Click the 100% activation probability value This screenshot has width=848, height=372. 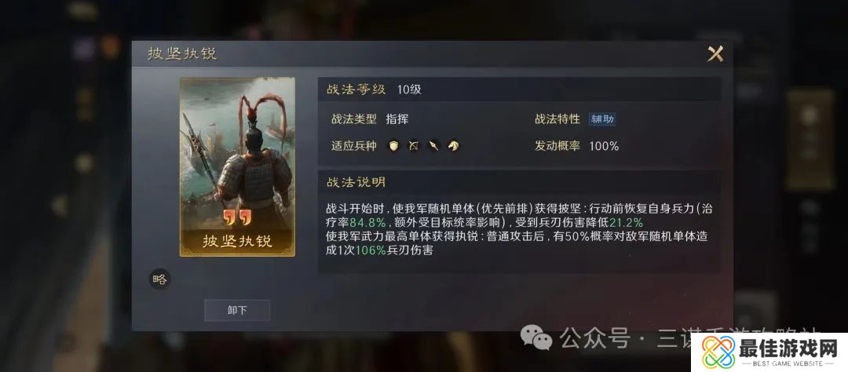point(604,146)
